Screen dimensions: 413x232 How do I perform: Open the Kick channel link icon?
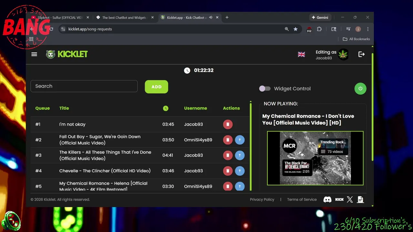339,199
